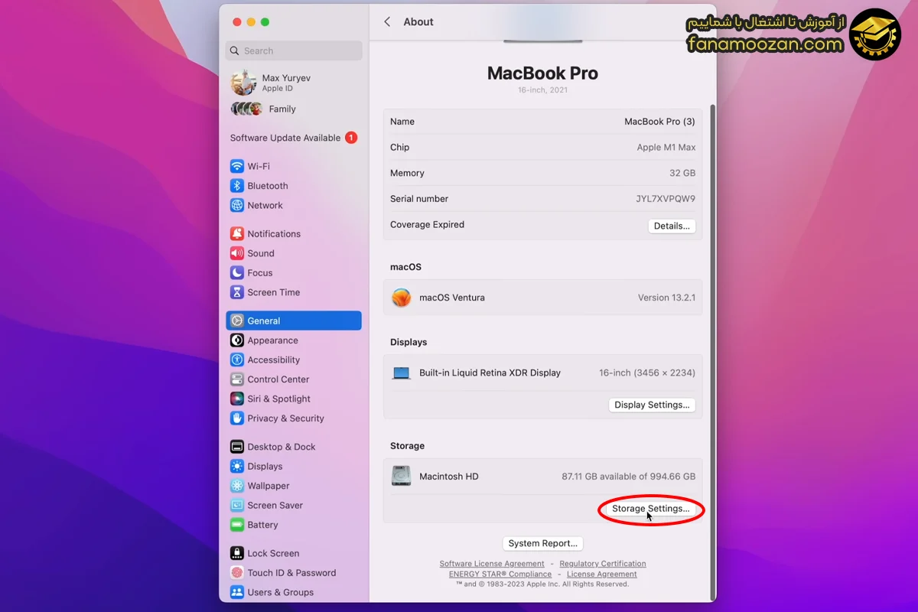918x612 pixels.
Task: Open the Users & Groups icon
Action: 237,592
